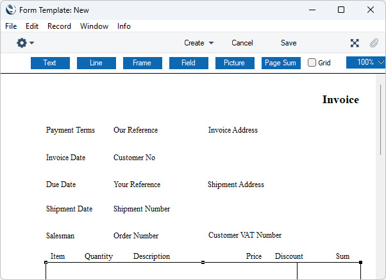Select the Frame tool button
The width and height of the screenshot is (386, 280).
point(142,63)
